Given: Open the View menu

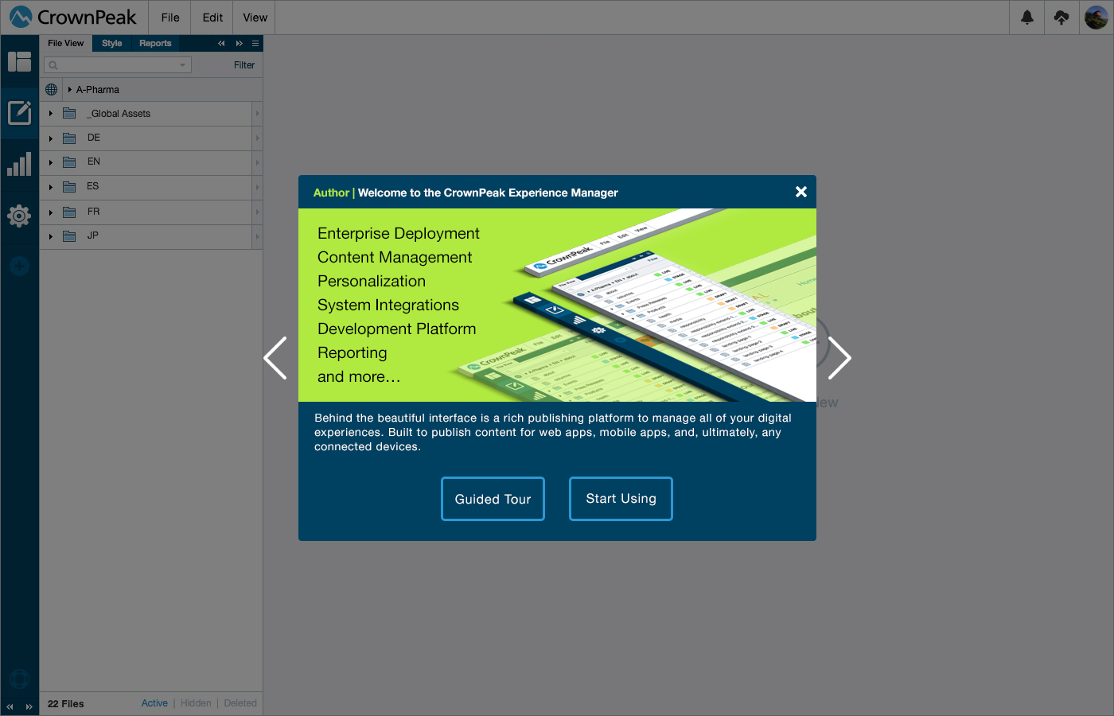Looking at the screenshot, I should point(255,18).
